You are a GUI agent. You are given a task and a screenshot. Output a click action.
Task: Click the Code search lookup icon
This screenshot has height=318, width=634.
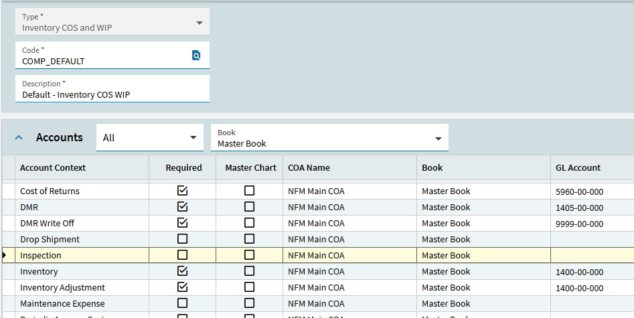[196, 56]
